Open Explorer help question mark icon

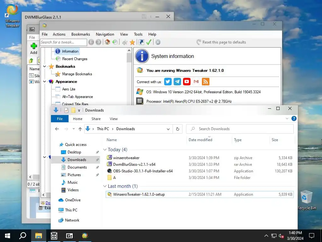coord(294,118)
